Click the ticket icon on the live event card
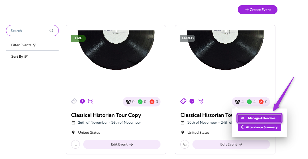 tap(74, 101)
